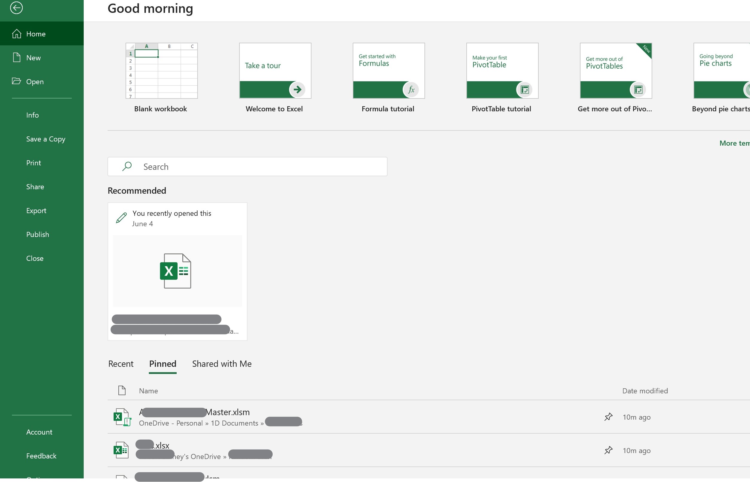
Task: Open the Blank workbook template
Action: pyautogui.click(x=161, y=71)
